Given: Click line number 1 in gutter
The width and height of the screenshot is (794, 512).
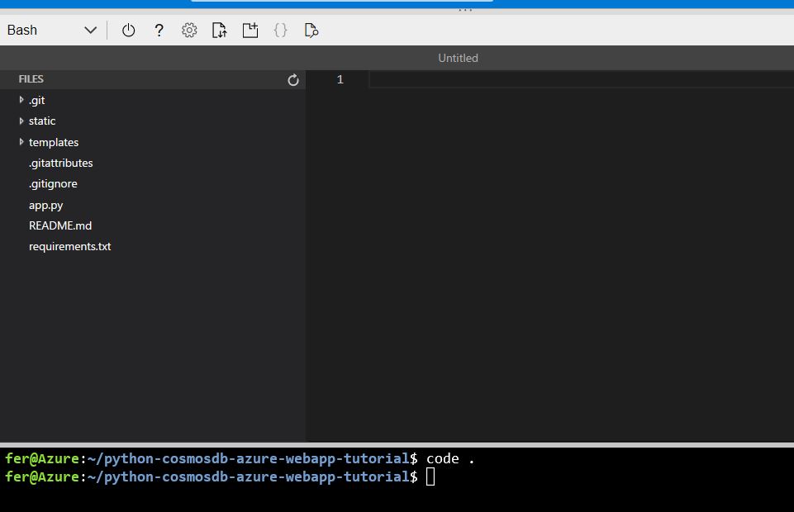Looking at the screenshot, I should coord(340,79).
